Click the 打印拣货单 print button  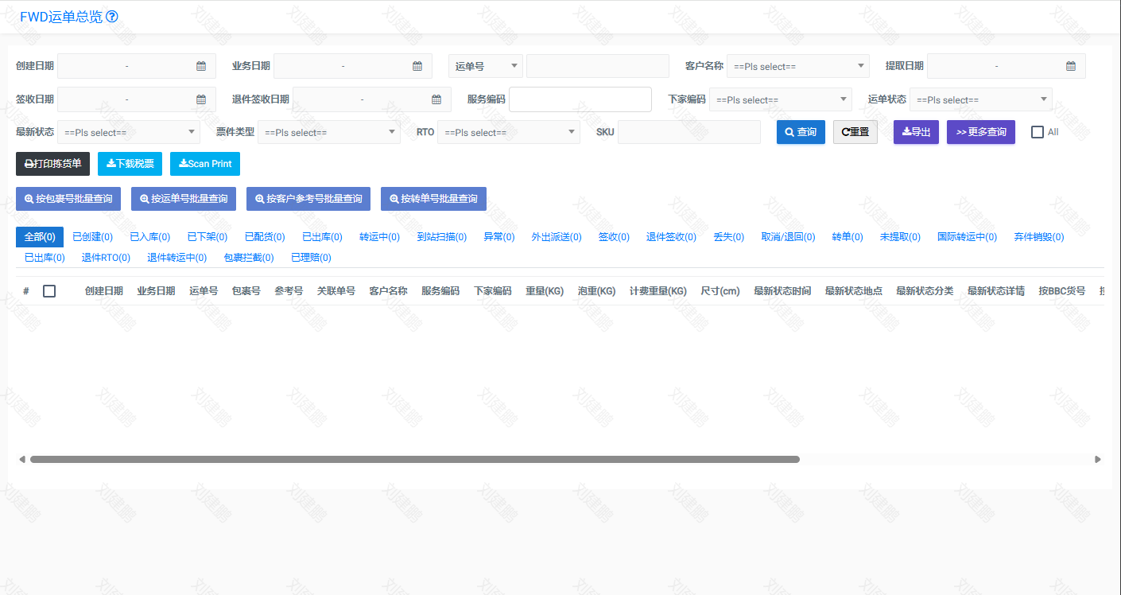click(52, 164)
